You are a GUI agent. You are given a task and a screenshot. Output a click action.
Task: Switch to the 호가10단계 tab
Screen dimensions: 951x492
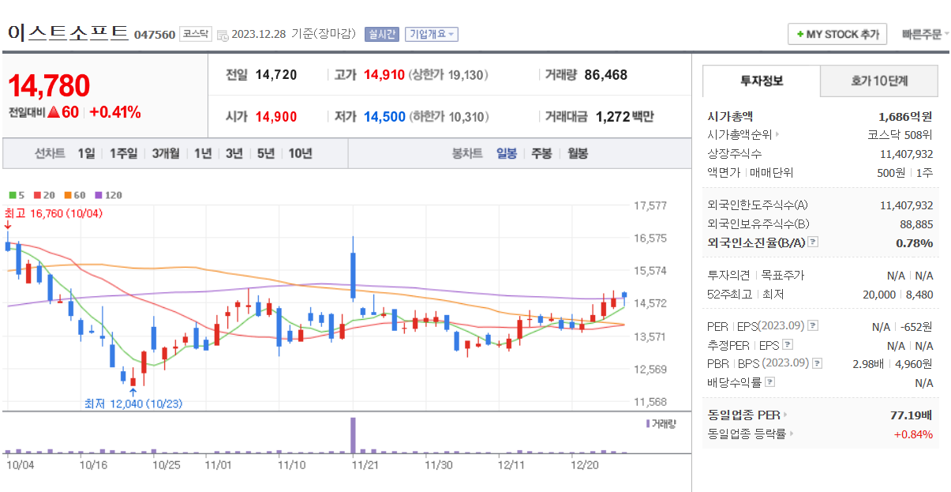tap(879, 81)
